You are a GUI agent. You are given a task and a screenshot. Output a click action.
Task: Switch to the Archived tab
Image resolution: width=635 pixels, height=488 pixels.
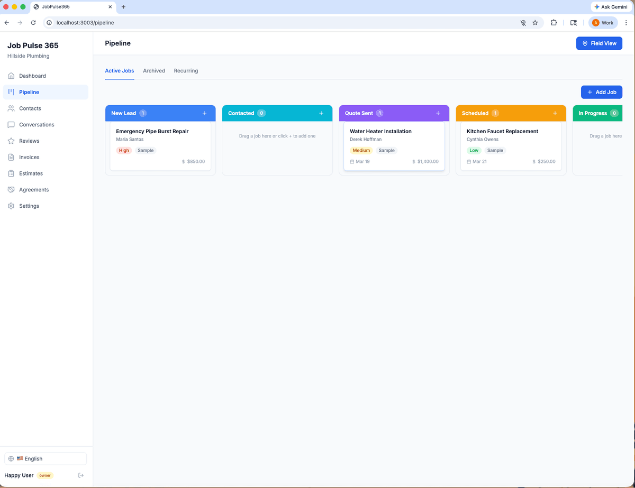(154, 70)
